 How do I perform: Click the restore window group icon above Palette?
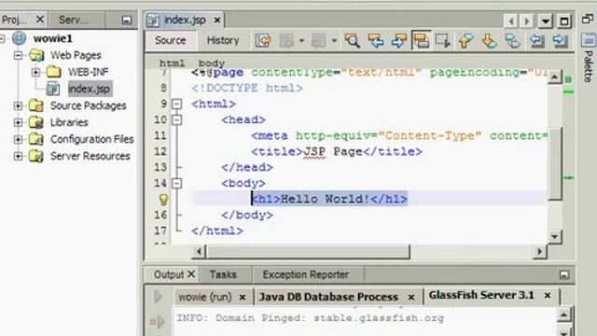coord(588,19)
